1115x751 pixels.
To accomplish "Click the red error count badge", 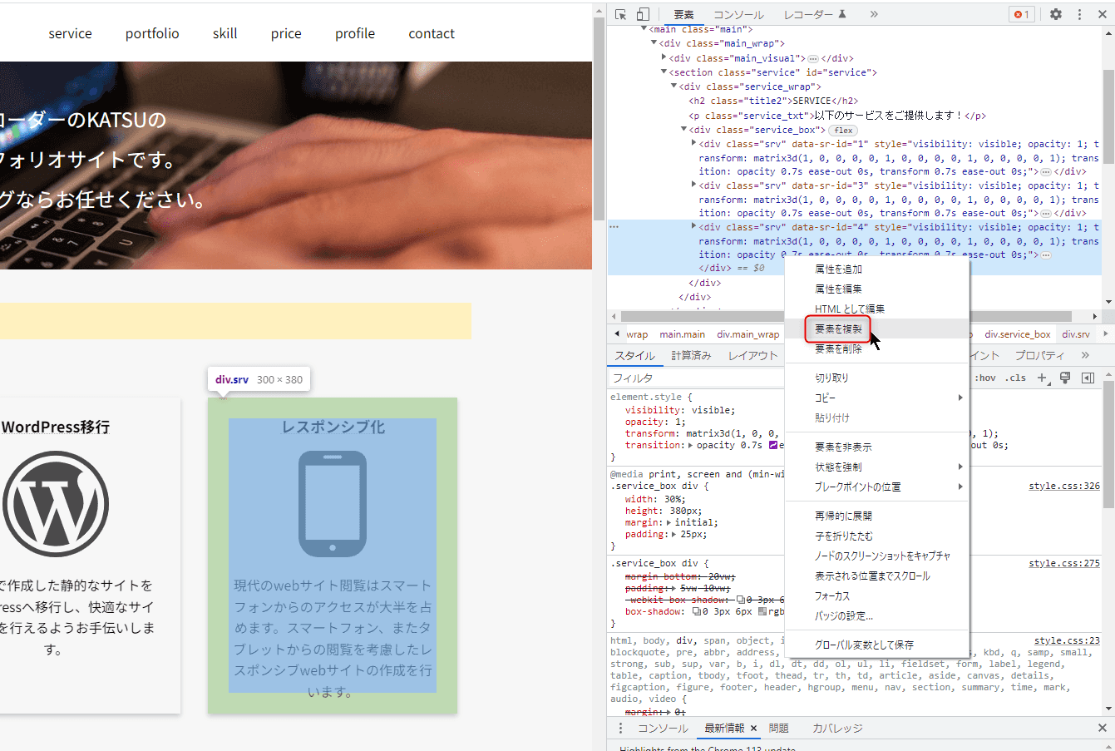I will (1021, 14).
